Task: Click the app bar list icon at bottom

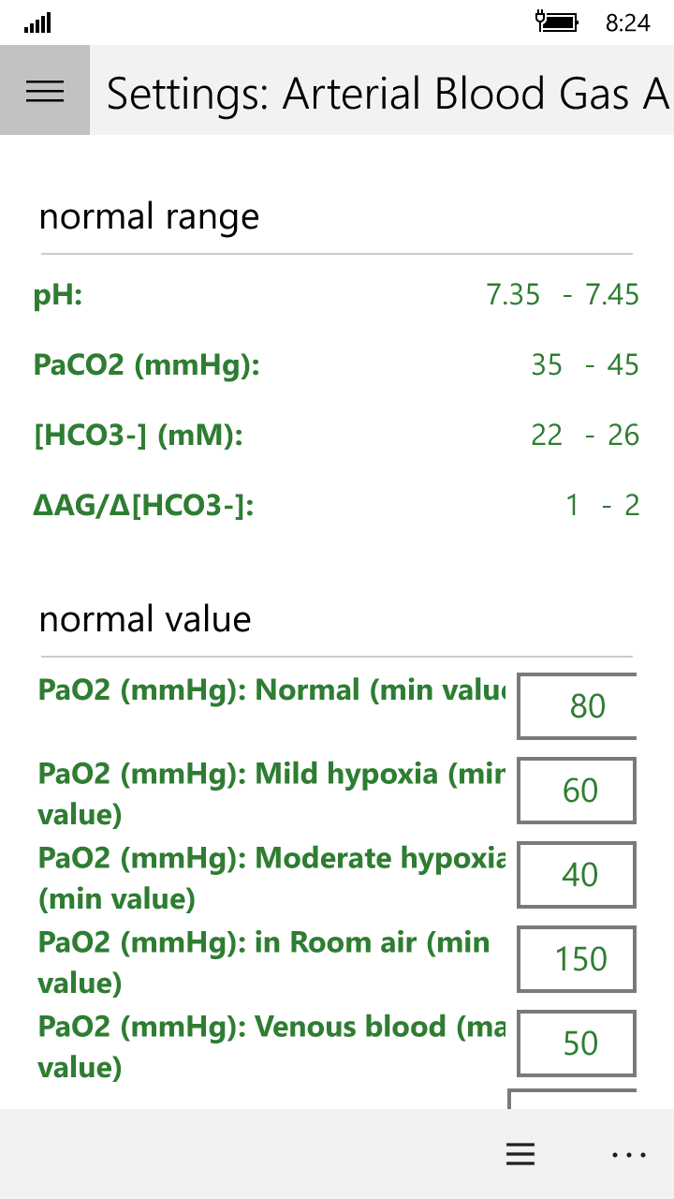Action: [520, 1154]
